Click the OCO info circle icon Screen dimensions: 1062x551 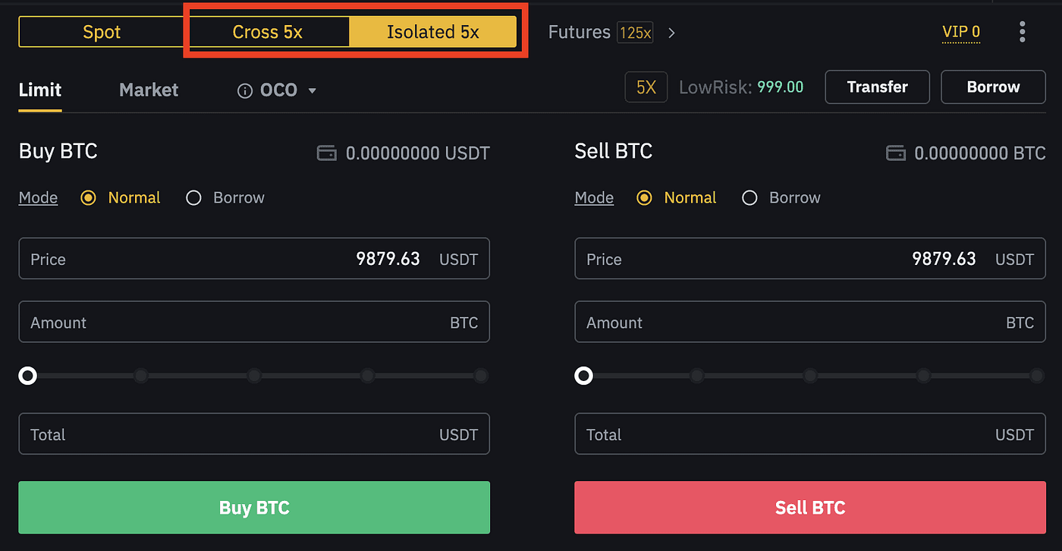(x=244, y=90)
